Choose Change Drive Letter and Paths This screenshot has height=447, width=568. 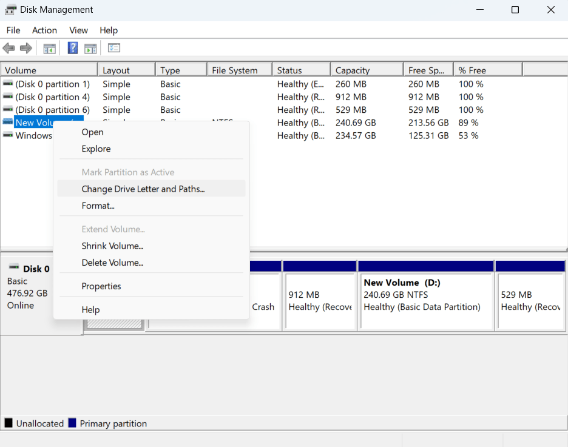(x=143, y=189)
